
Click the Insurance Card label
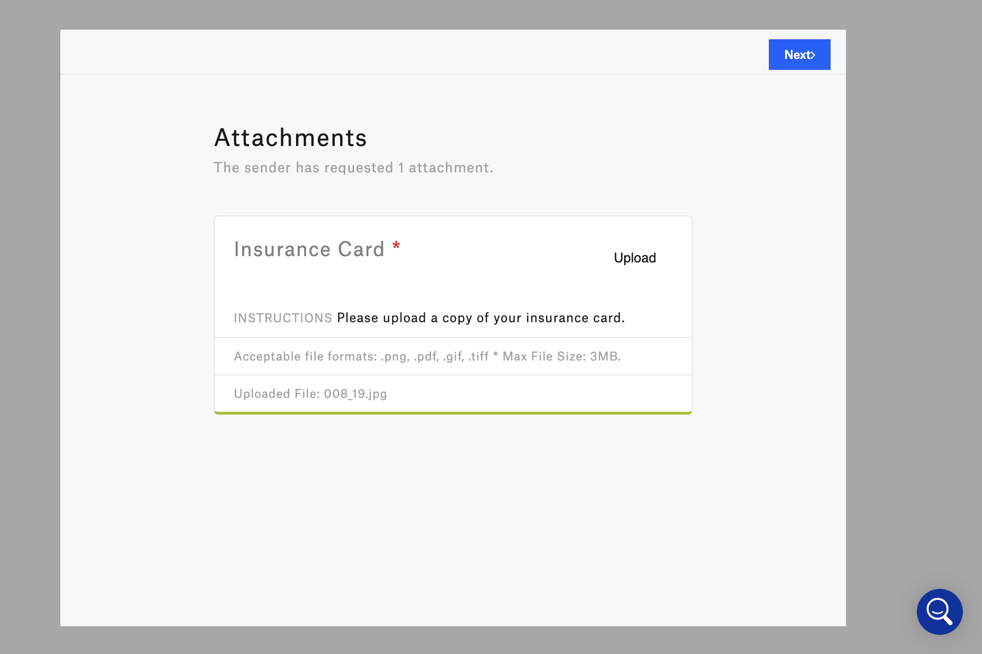click(x=309, y=249)
